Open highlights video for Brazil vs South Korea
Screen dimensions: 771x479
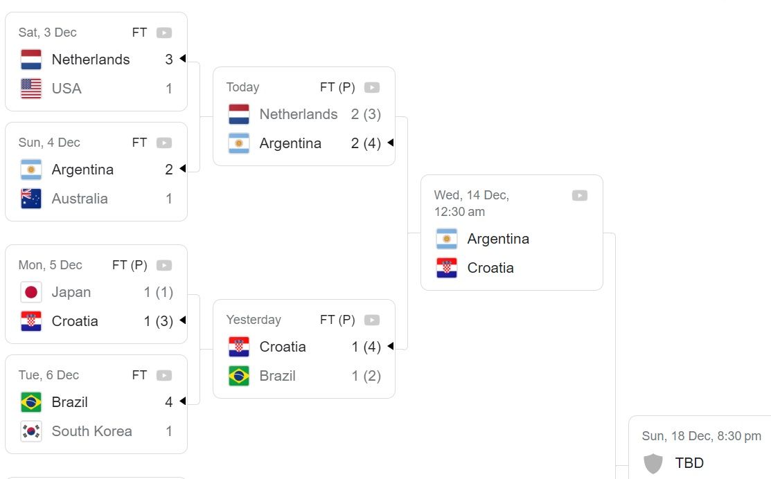point(164,374)
